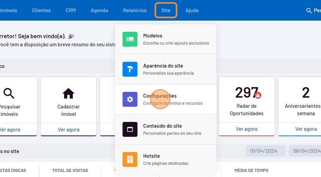
Task: Click the green Modelos layout icon
Action: (130, 39)
